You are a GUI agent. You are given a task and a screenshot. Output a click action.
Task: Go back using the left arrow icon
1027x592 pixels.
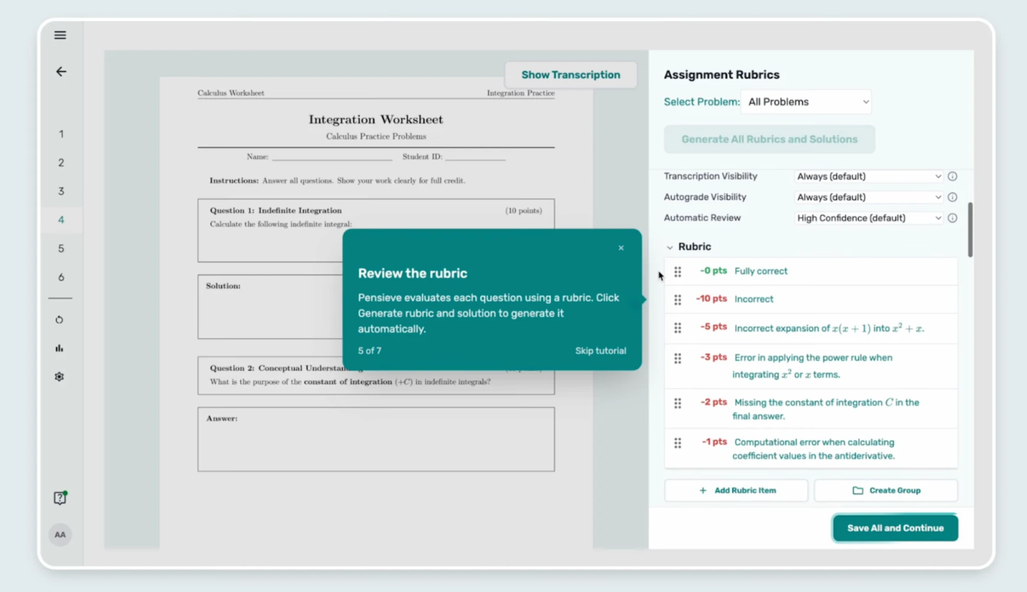(x=61, y=72)
